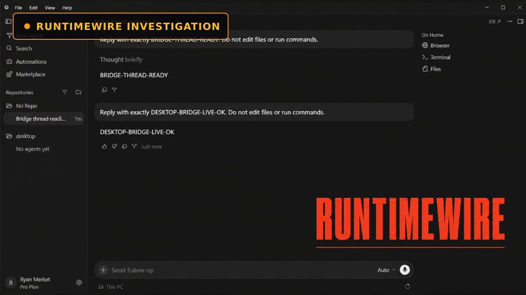Click the DESKTOP-BRIDGE-LIVE-OK prompt message
The image size is (526, 295).
click(x=254, y=112)
